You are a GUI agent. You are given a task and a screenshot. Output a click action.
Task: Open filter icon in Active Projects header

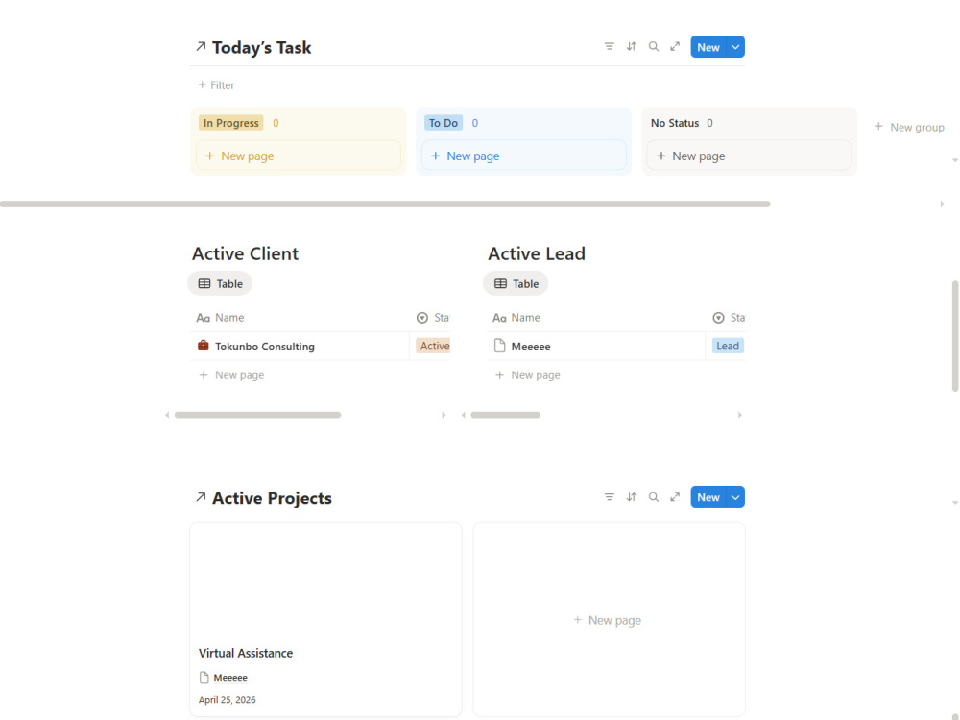(x=610, y=497)
